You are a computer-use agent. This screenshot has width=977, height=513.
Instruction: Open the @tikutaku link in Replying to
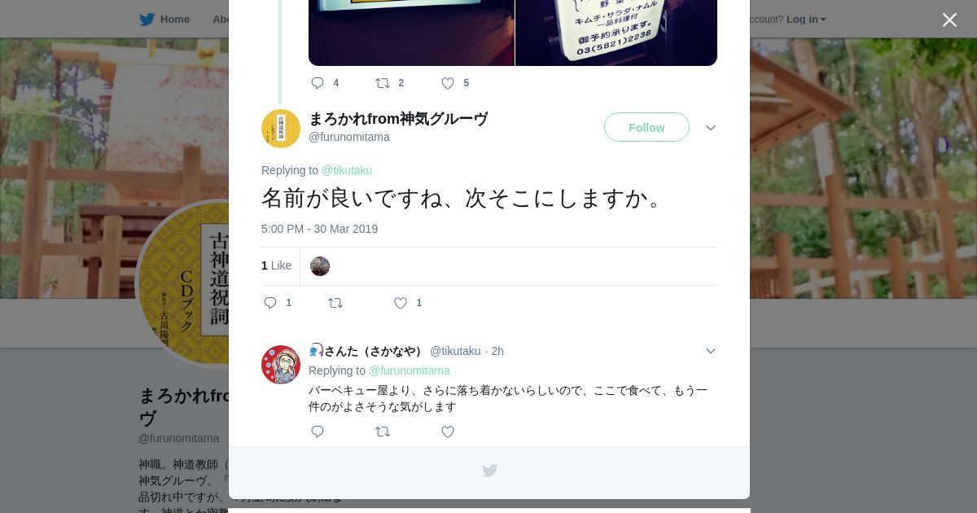347,170
